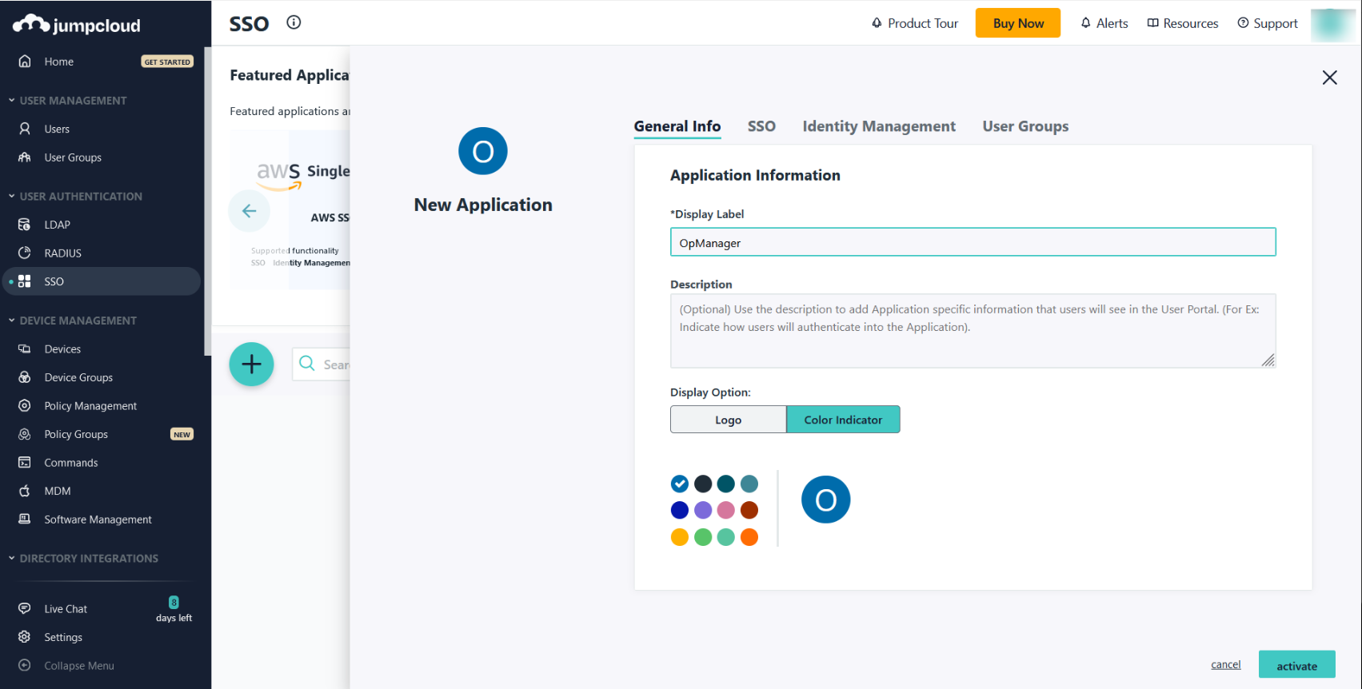
Task: Open the Users page icon in sidebar
Action: point(25,129)
